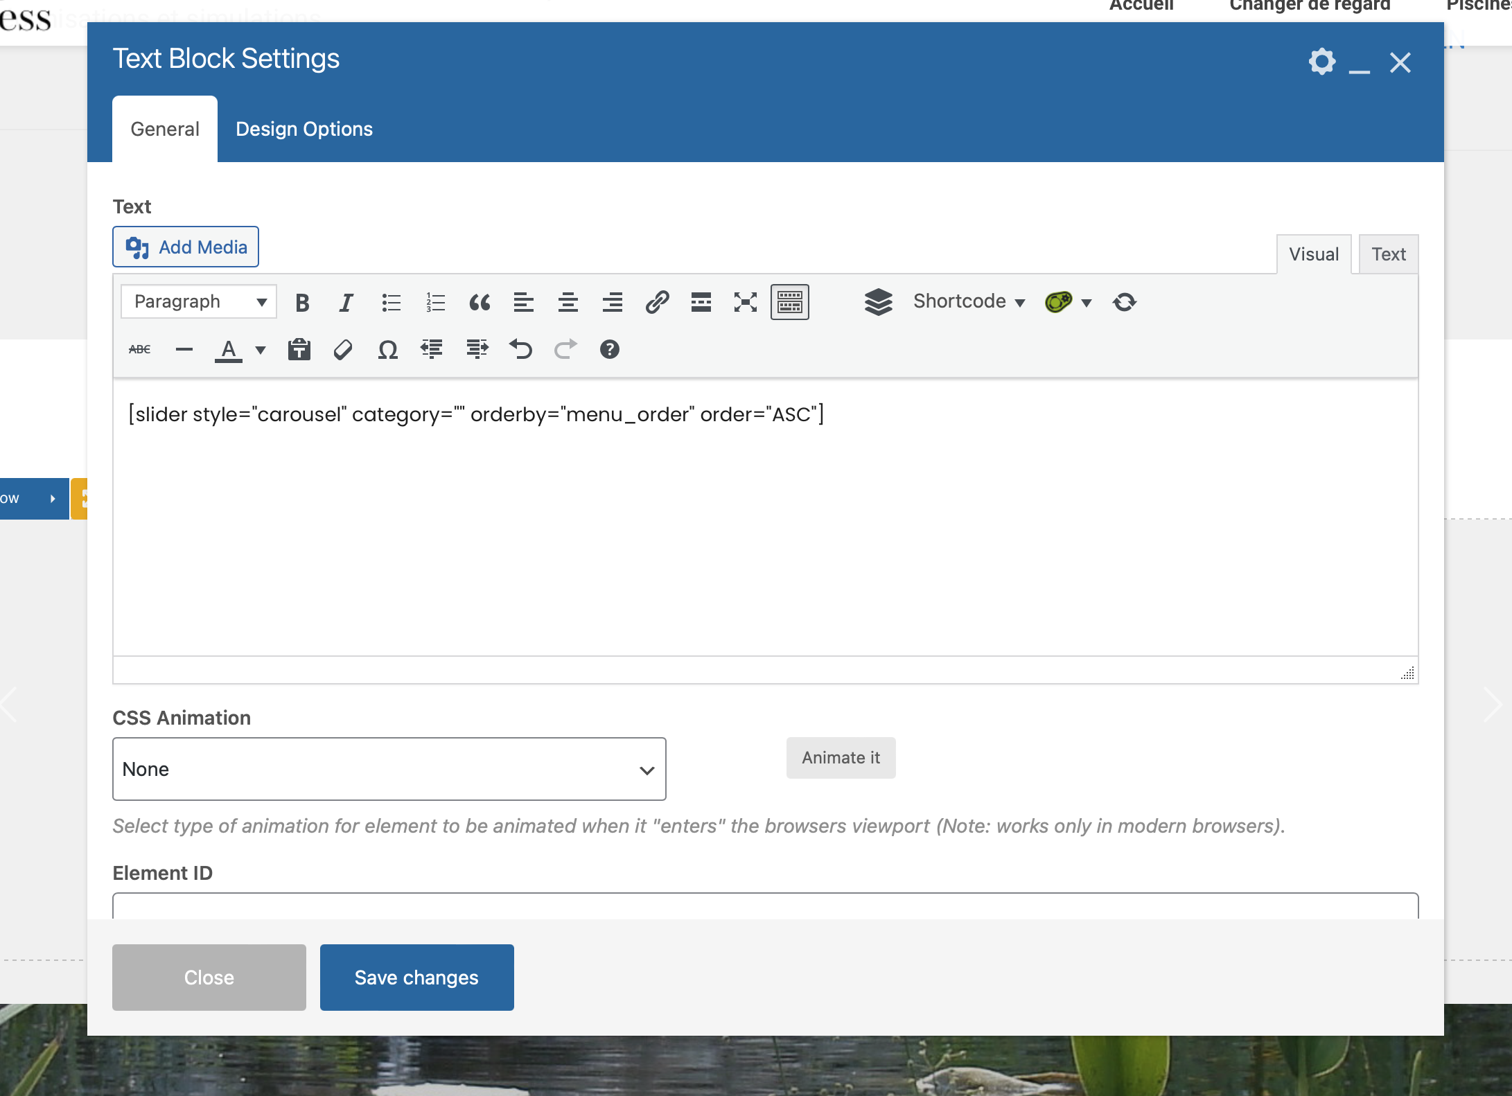
Task: Click the undo button in toolbar
Action: 520,348
